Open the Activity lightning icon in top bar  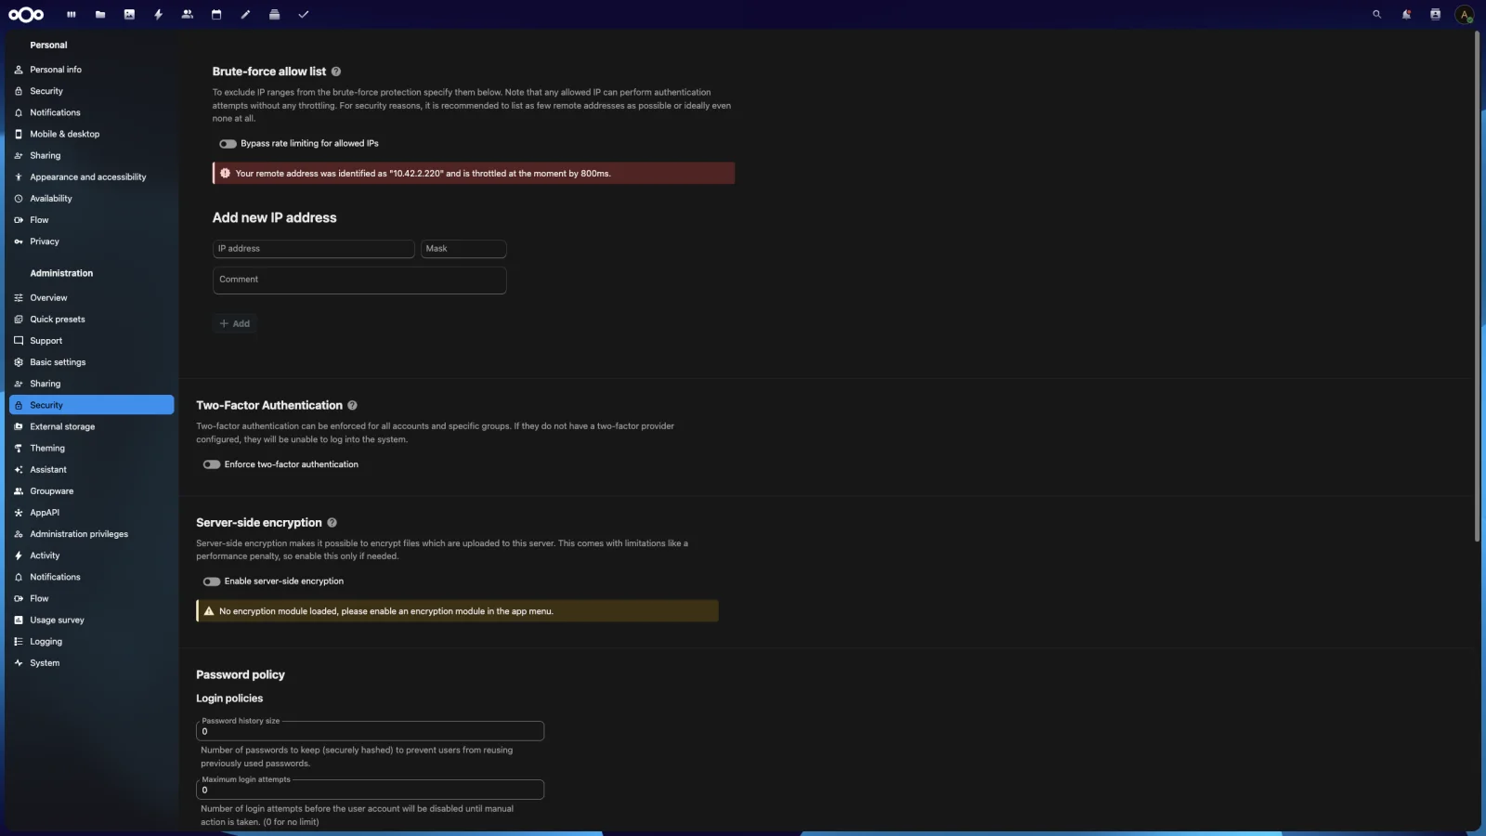pos(158,14)
